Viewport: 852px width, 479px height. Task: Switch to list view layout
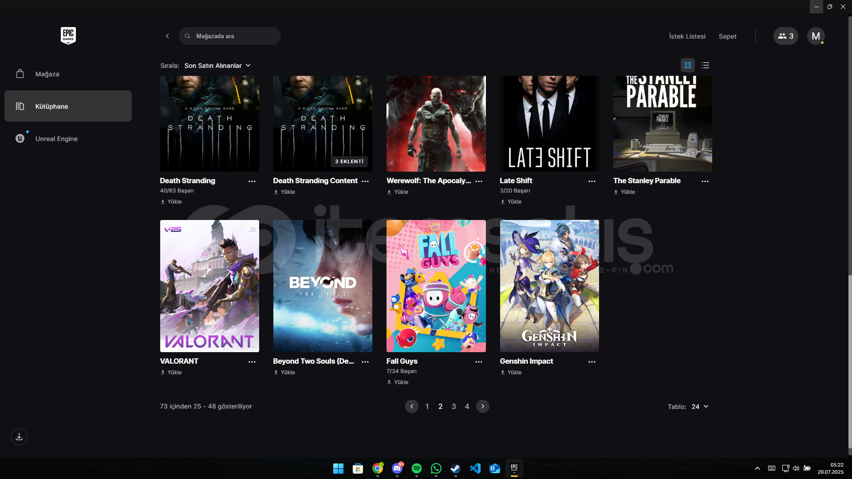706,65
